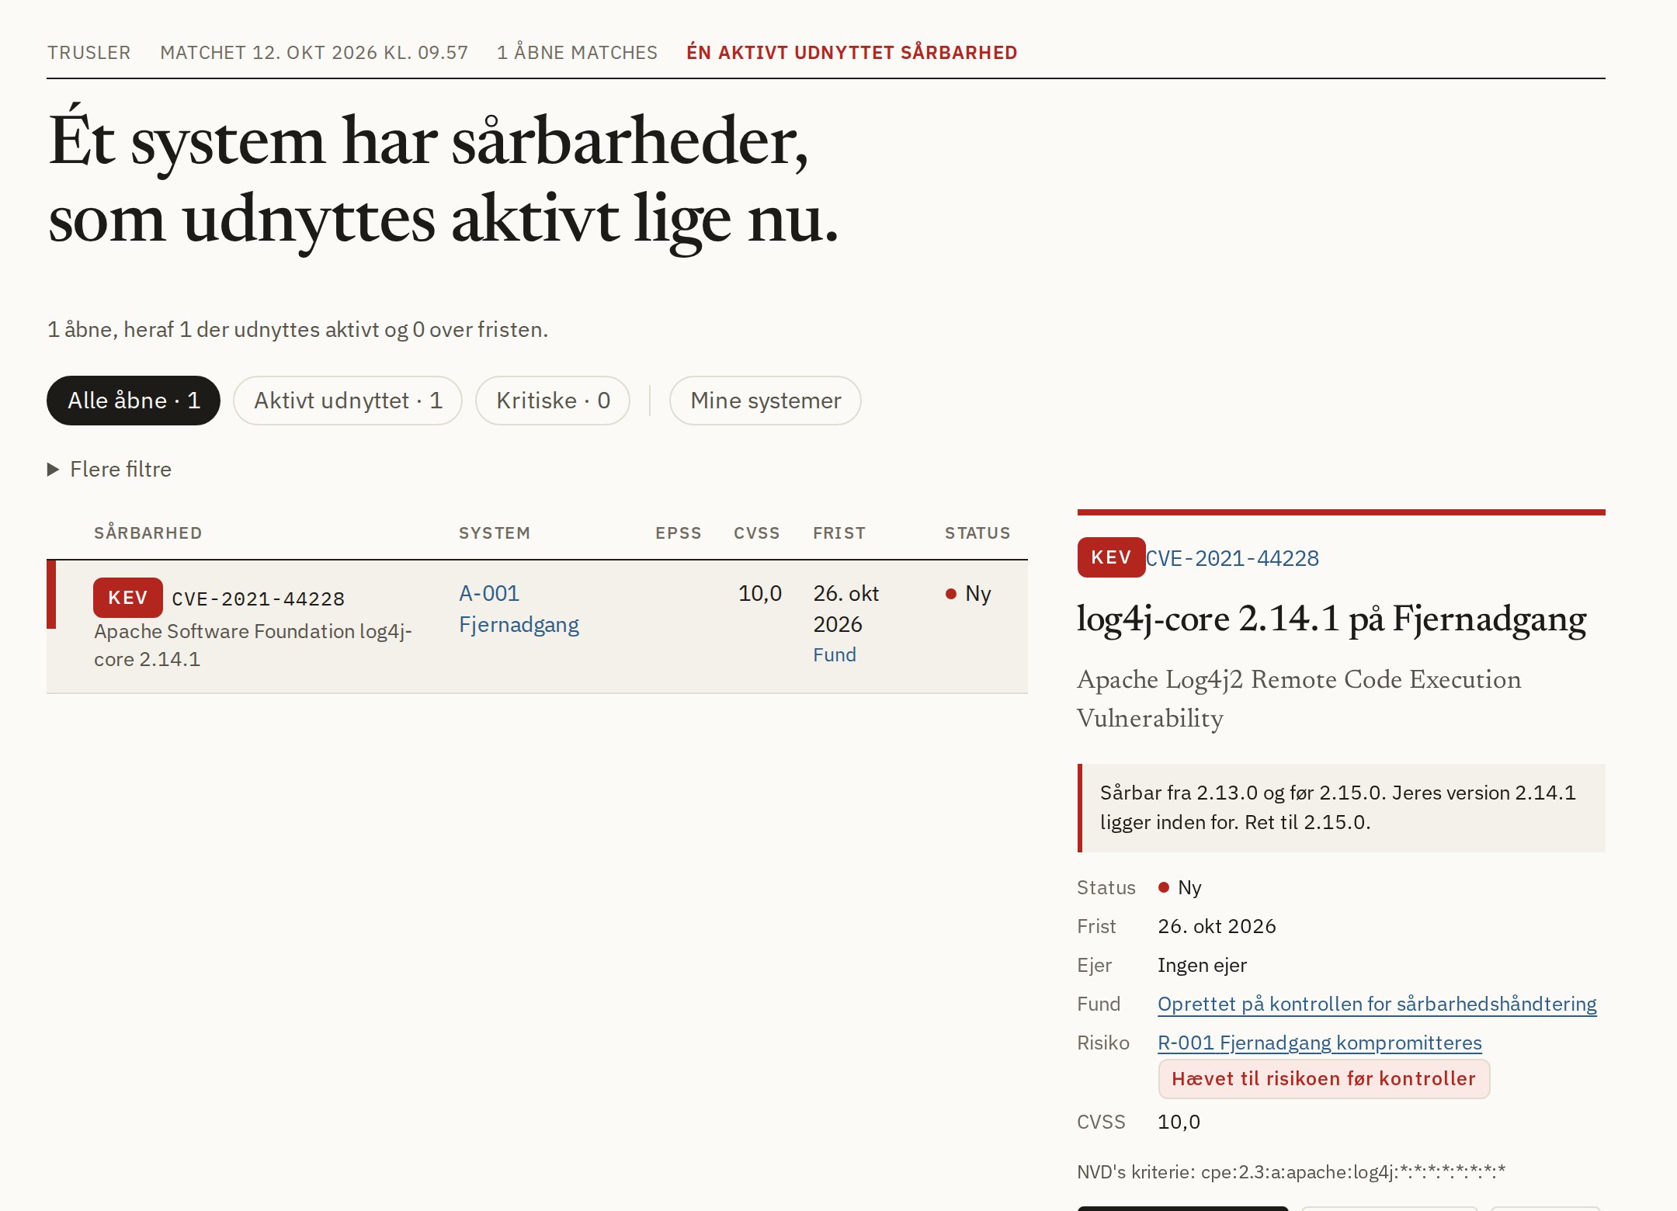Filter by 'Kritiske · 0'
Screen dimensions: 1677x1211
553,401
